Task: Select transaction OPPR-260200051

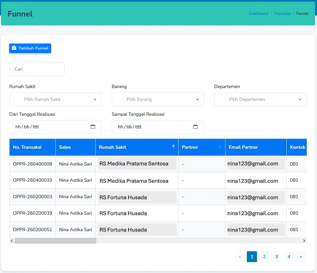Action: point(33,229)
